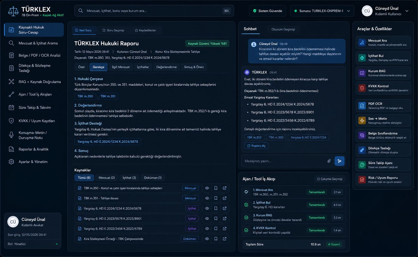Launch the Ses → Metin tool
The image size is (418, 257).
pos(383,120)
